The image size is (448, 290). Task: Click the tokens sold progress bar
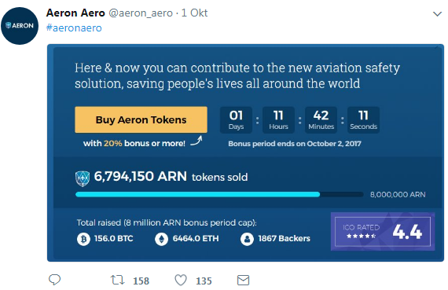[219, 195]
